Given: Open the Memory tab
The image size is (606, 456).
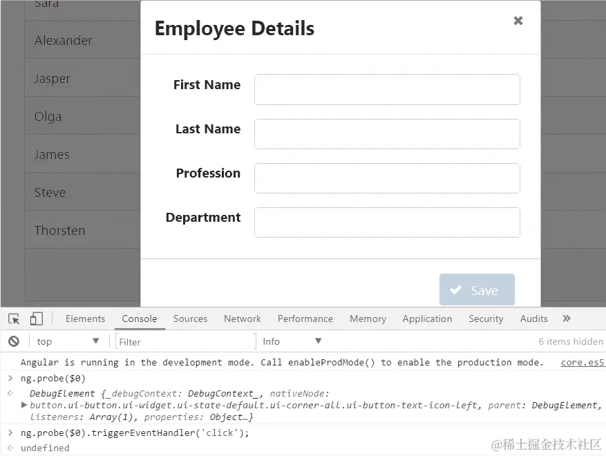Looking at the screenshot, I should pyautogui.click(x=368, y=319).
